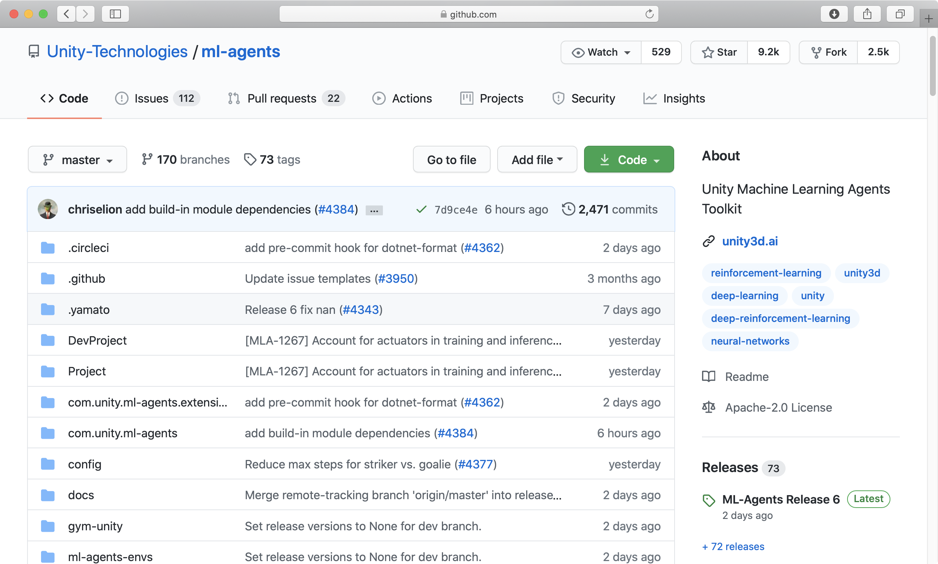Click the tags label icon
Screen dimensions: 938x564
[250, 160]
